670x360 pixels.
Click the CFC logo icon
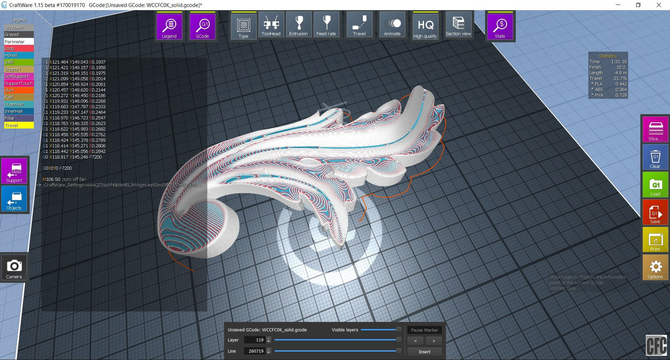coord(656,345)
